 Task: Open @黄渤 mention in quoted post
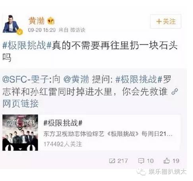click(x=76, y=79)
